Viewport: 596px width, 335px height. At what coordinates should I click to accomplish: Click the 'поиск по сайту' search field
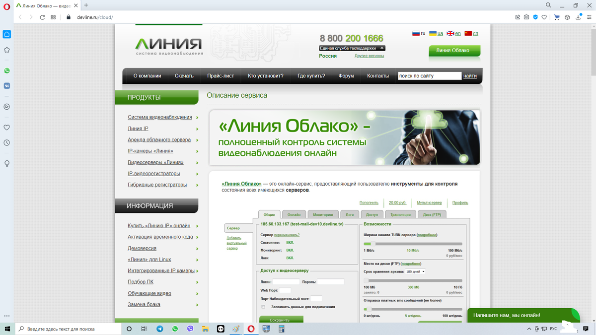[x=429, y=75]
